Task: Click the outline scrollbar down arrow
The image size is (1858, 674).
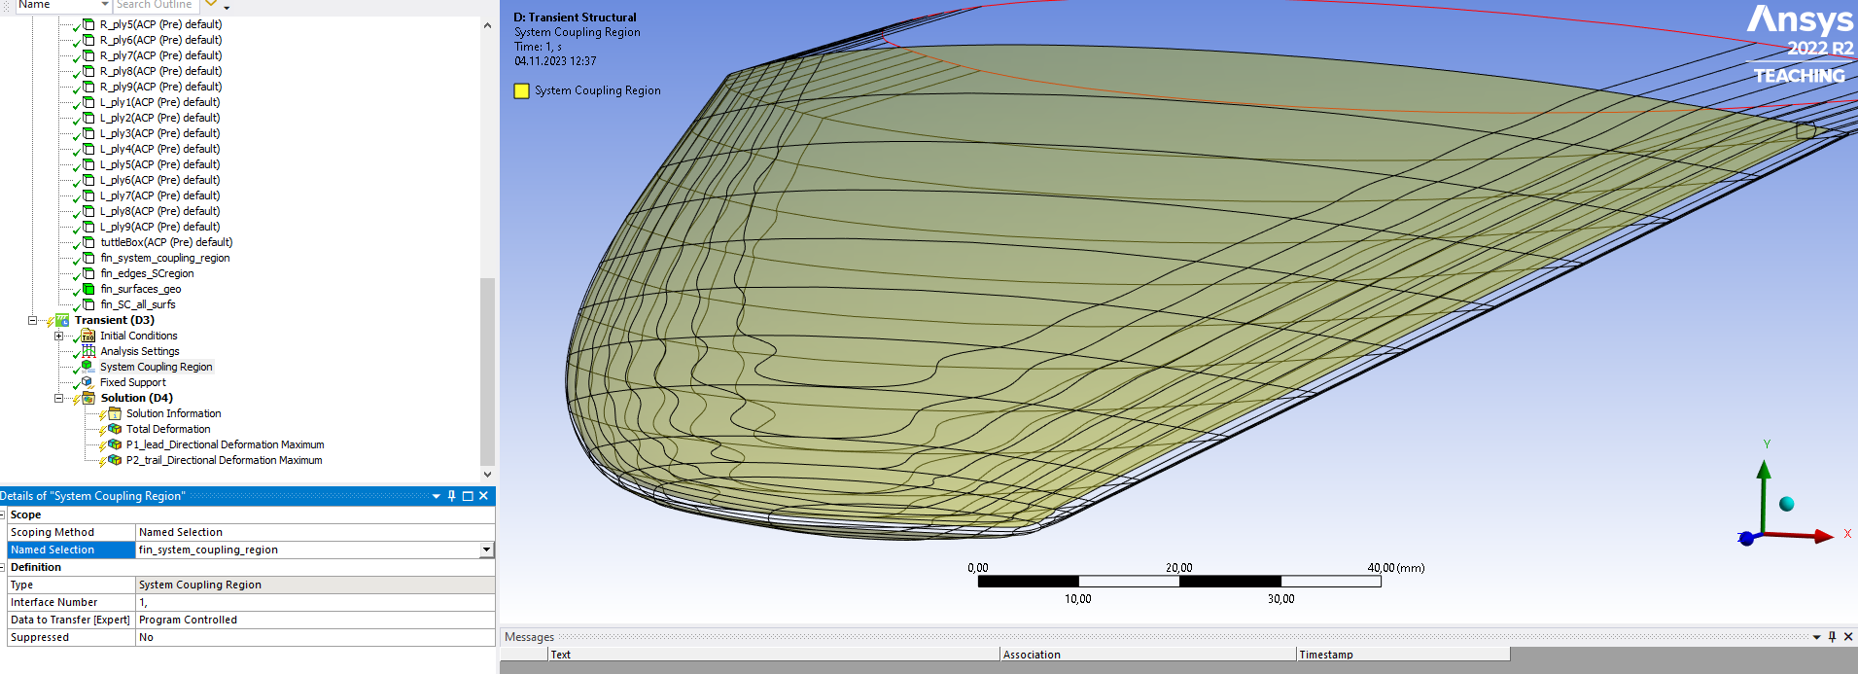Action: click(x=487, y=475)
